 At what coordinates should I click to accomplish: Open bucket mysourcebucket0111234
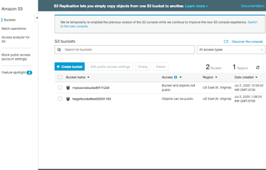[91, 88]
